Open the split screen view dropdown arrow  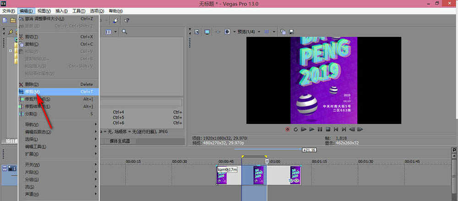click(234, 32)
